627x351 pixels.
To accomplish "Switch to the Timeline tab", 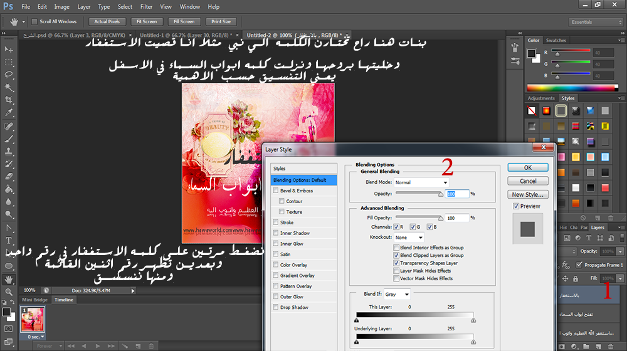I will coord(63,300).
